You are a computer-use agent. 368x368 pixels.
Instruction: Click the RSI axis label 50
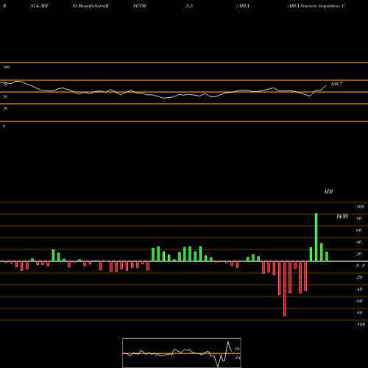tap(5, 96)
